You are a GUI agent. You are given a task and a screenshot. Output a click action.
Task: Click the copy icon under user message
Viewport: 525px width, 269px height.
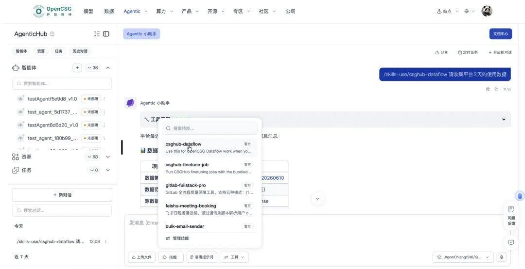point(496,89)
